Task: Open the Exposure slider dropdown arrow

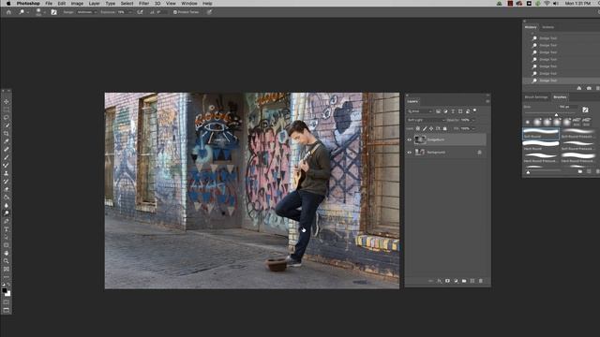Action: point(130,12)
